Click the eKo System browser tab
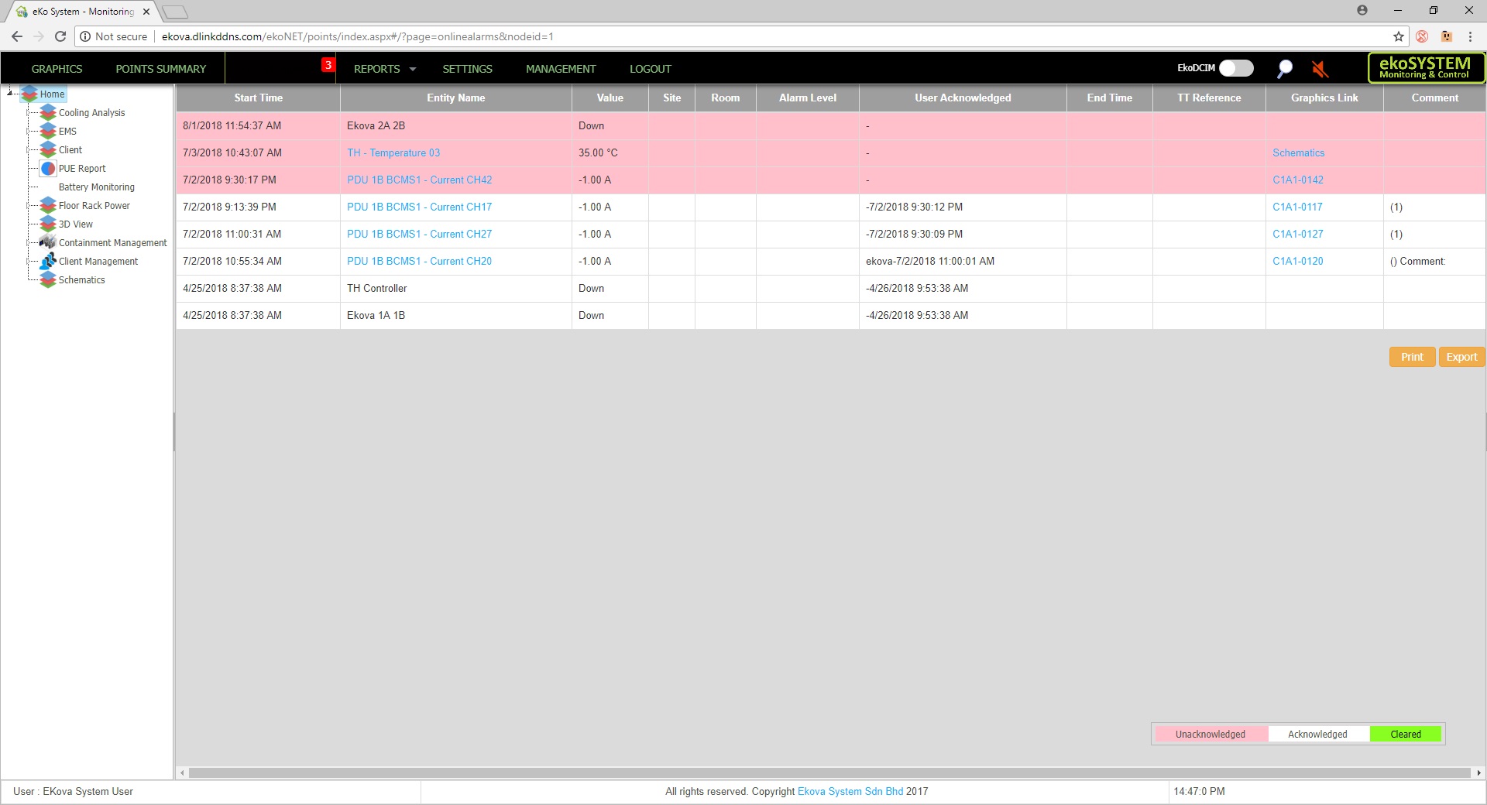 (81, 12)
